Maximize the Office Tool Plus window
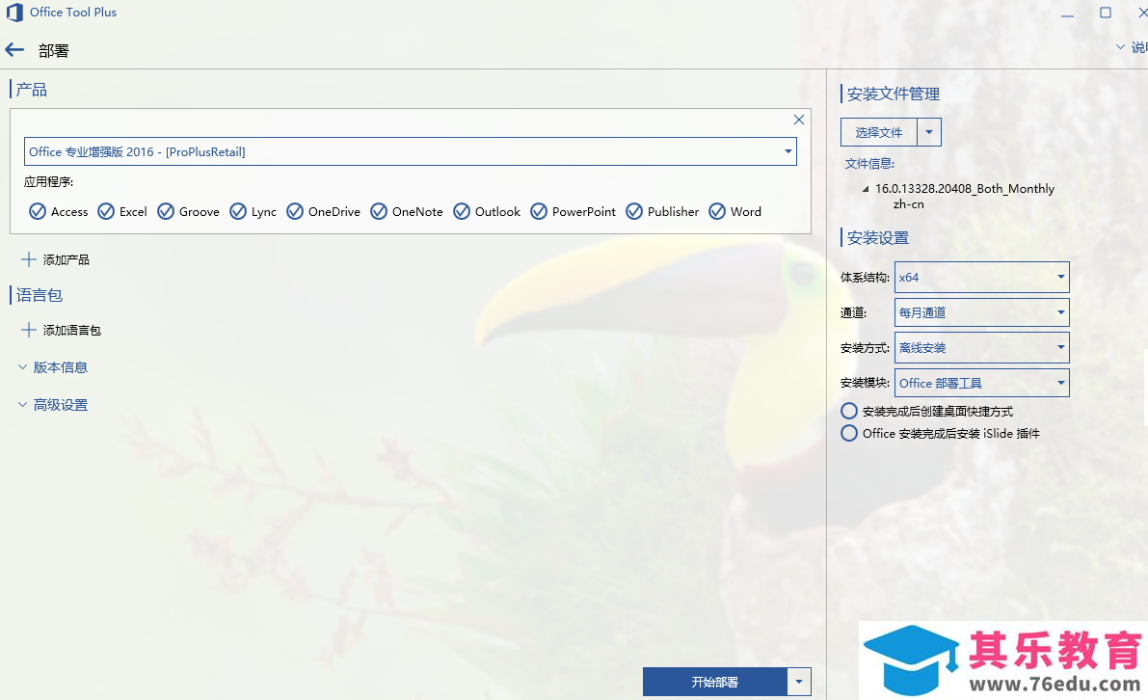This screenshot has height=700, width=1148. point(1106,13)
